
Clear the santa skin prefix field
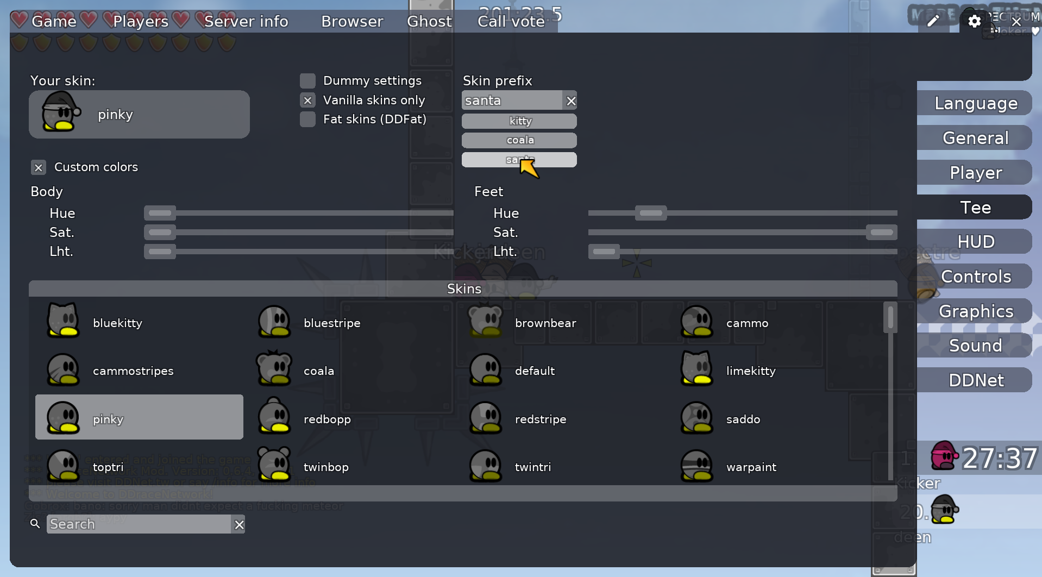pos(570,101)
